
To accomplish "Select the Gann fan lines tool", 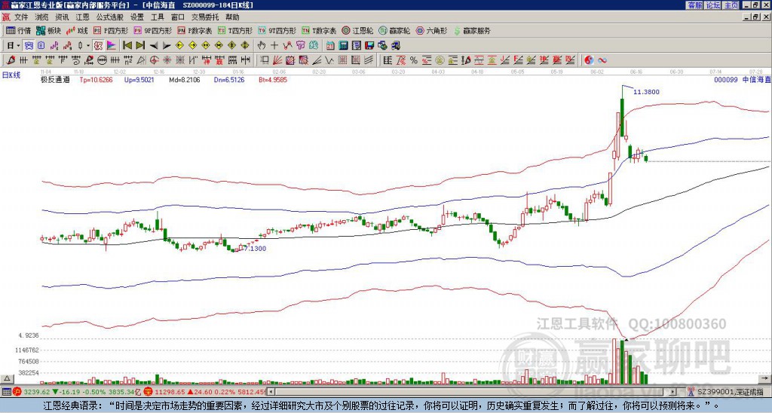I will click(x=277, y=60).
